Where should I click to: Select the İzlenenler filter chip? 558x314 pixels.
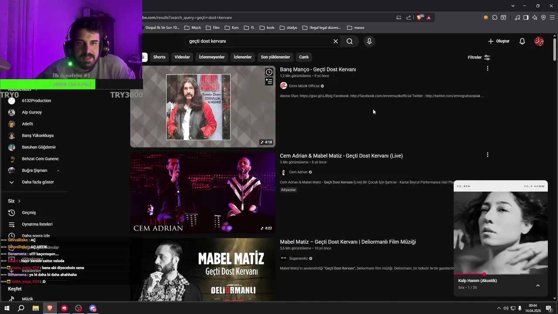[243, 57]
